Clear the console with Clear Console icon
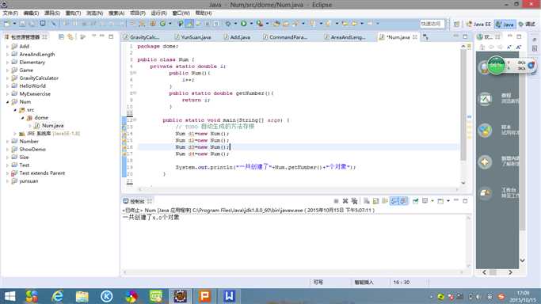The height and width of the screenshot is (304, 541). point(367,201)
